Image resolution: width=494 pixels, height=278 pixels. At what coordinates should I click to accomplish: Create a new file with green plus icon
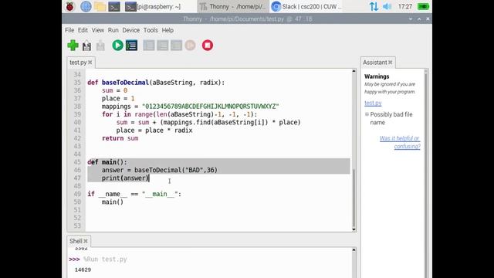73,46
